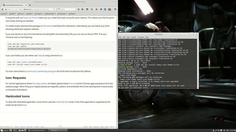This screenshot has height=132, width=236.
Task: Expand the Remember bookmarks folder
Action: click(50, 14)
